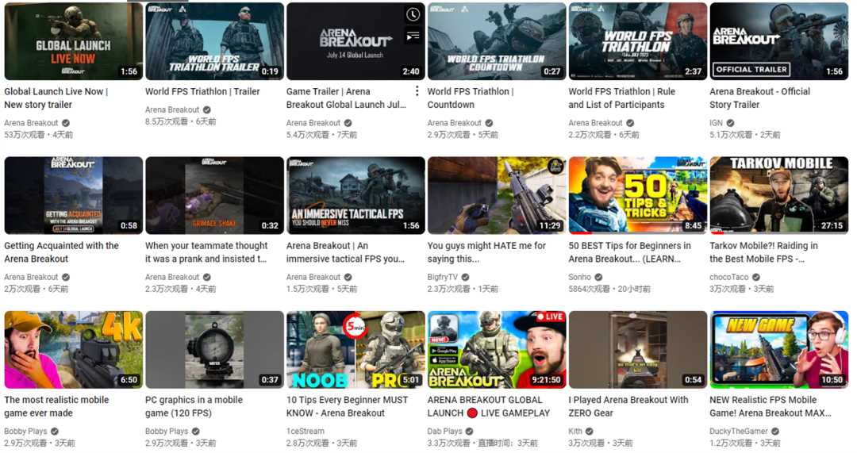Open chocoTaco channel link
857x453 pixels.
pos(728,277)
